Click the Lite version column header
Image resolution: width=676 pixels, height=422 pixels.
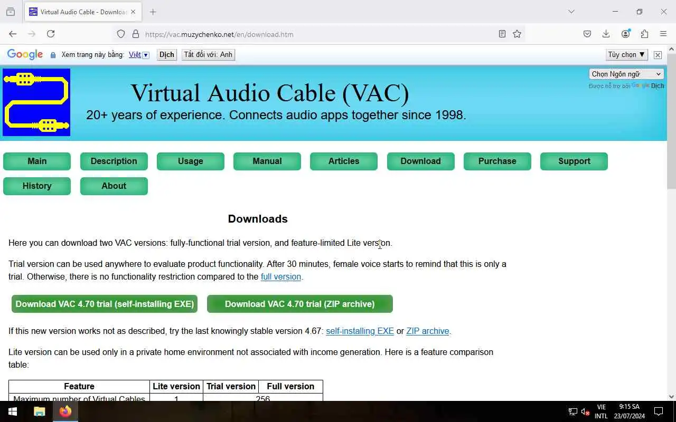point(176,386)
